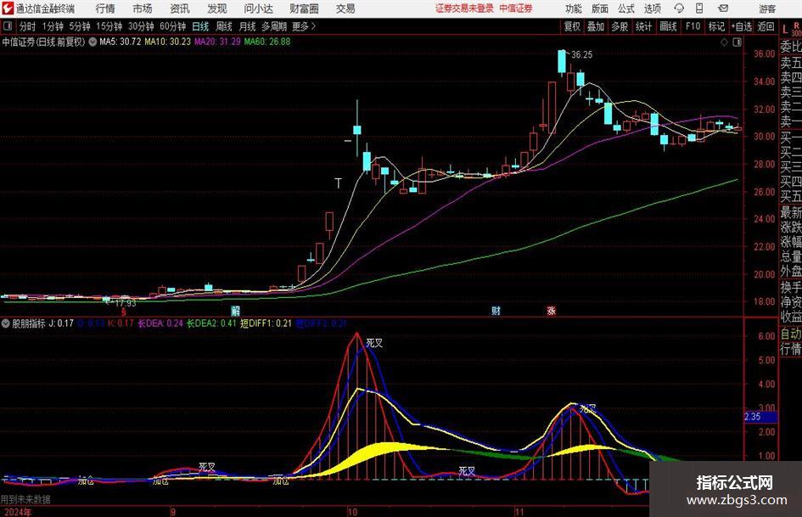This screenshot has height=517, width=802.
Task: Click the MA60: 26.88 value
Action: pos(267,42)
